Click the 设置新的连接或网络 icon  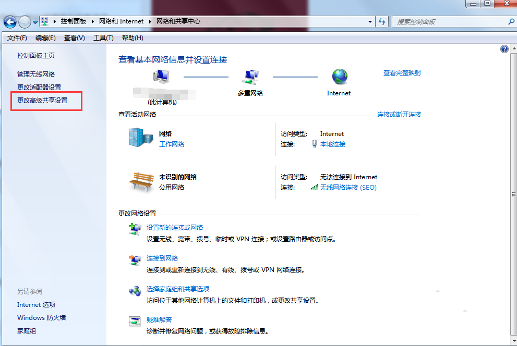point(135,229)
